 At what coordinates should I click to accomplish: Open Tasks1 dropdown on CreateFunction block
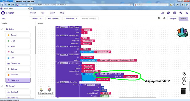[64, 63]
